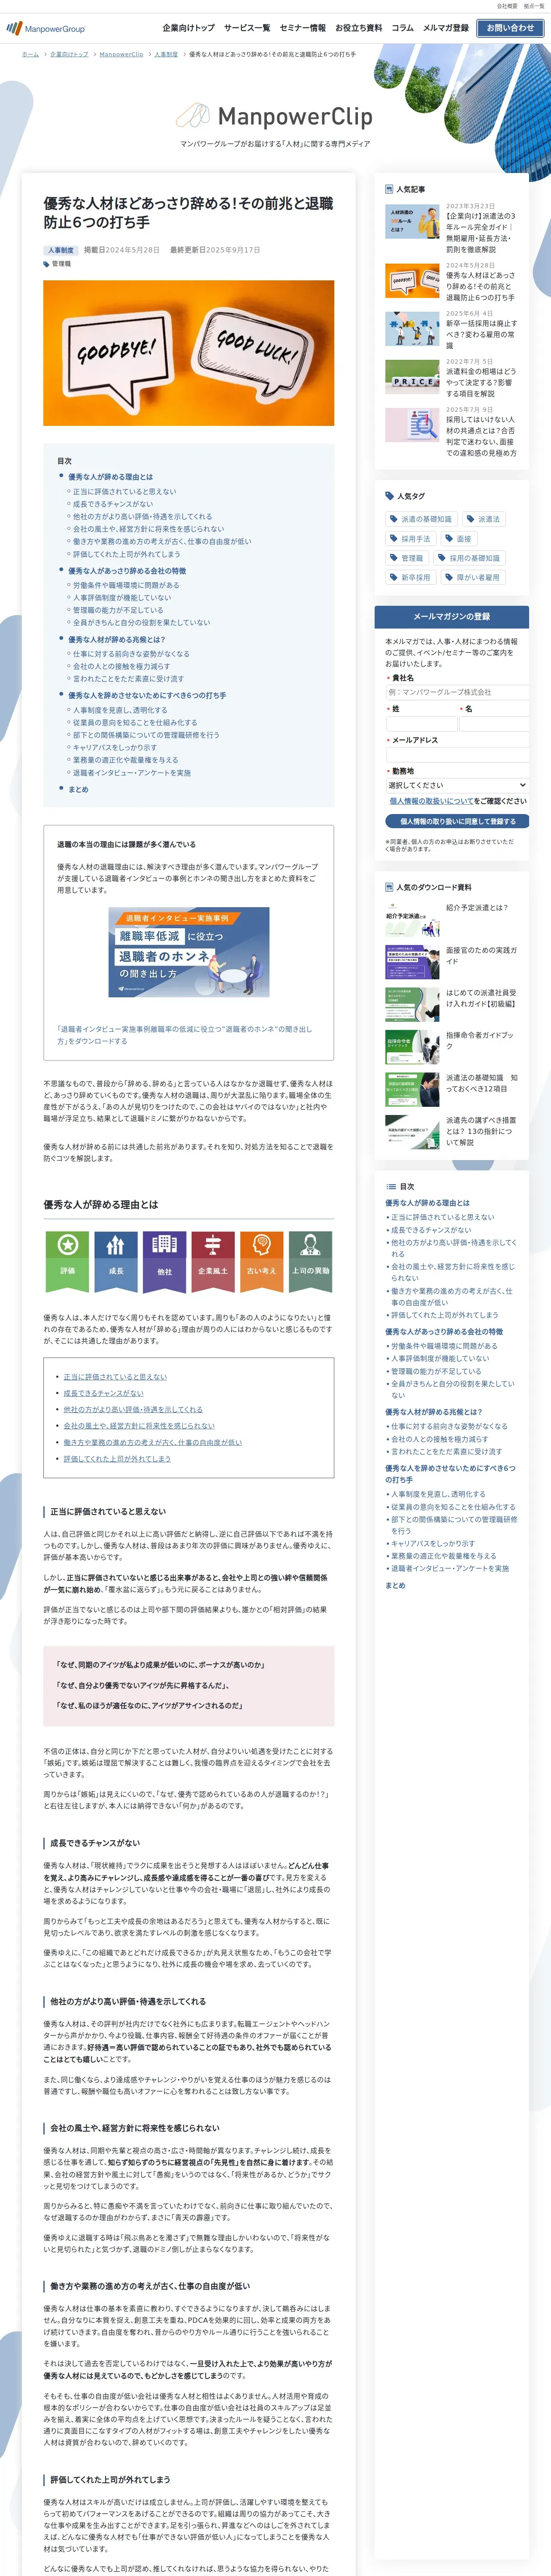The width and height of the screenshot is (551, 2576).
Task: Click the 人気記事 section header icon
Action: click(x=389, y=189)
